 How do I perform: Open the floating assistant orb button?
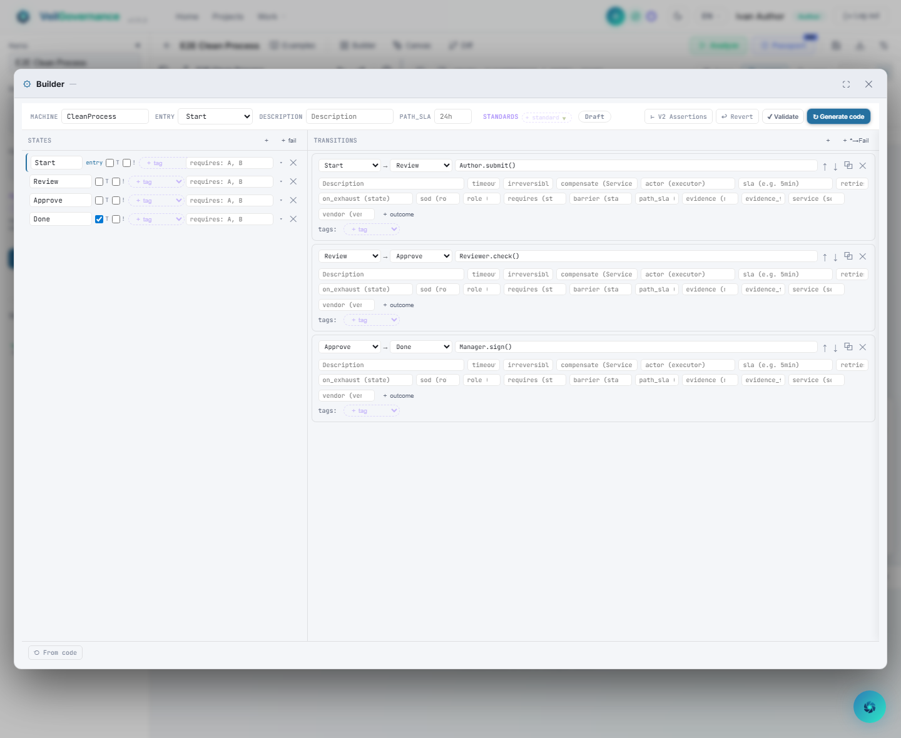pyautogui.click(x=869, y=707)
